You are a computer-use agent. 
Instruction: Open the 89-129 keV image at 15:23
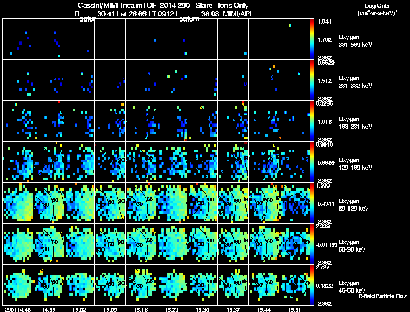172,203
